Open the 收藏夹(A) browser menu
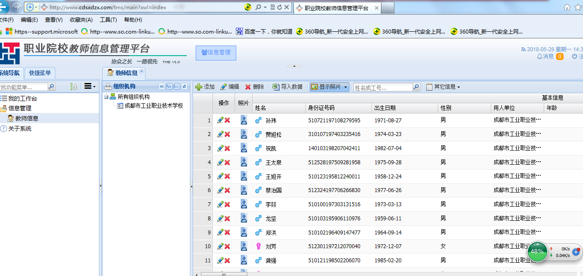This screenshot has width=583, height=276. point(81,20)
